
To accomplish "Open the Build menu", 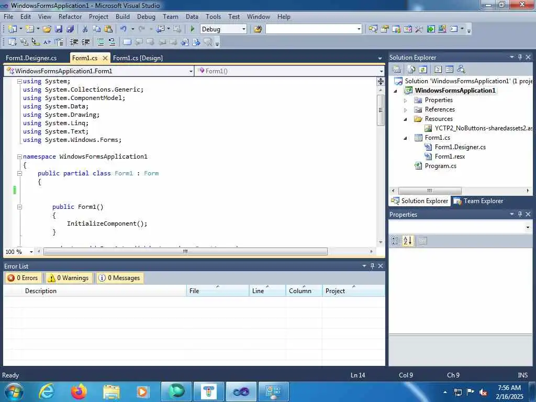I will click(122, 17).
